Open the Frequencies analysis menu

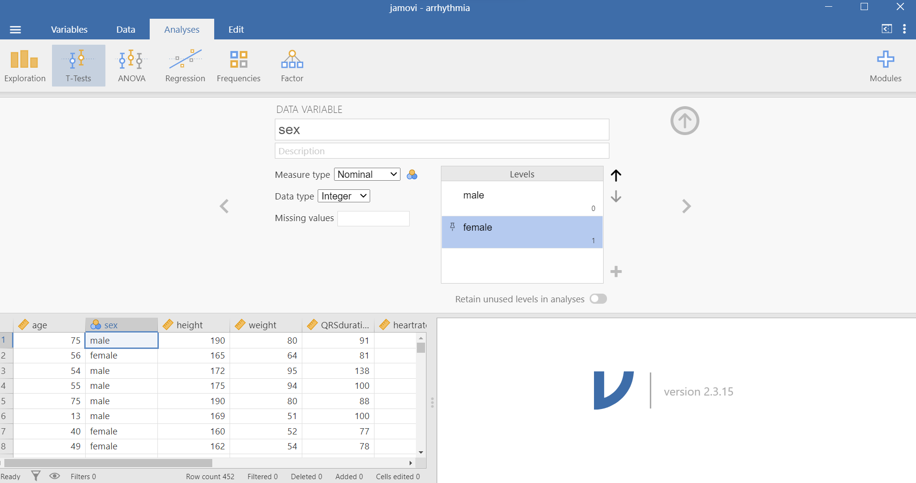[x=238, y=66]
